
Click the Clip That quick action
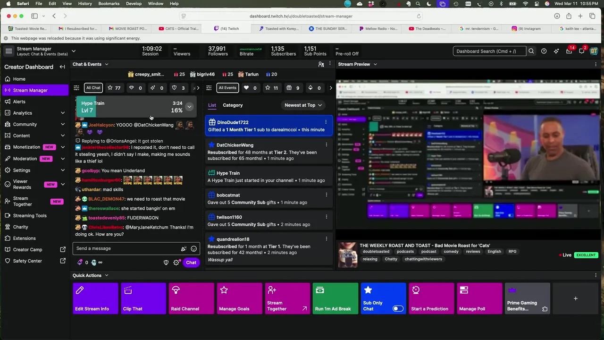(x=143, y=298)
